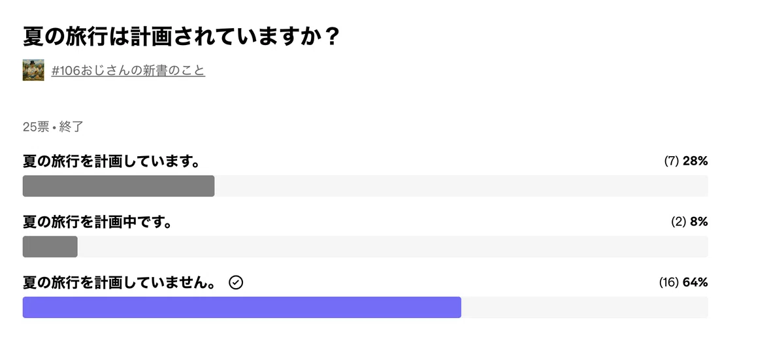Click the checkmark icon beside 計画していません
Viewport: 784px width, 356px height.
[x=236, y=282]
